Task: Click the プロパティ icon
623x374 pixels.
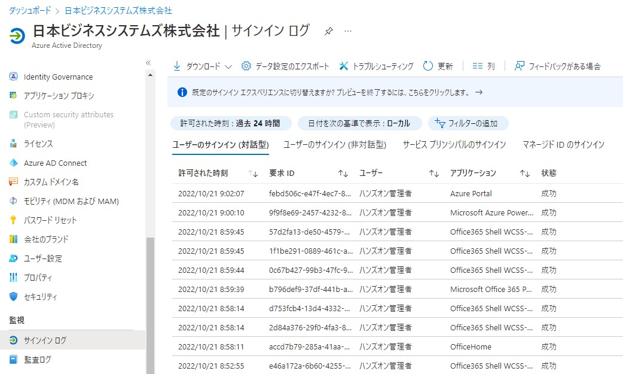Action: [14, 277]
